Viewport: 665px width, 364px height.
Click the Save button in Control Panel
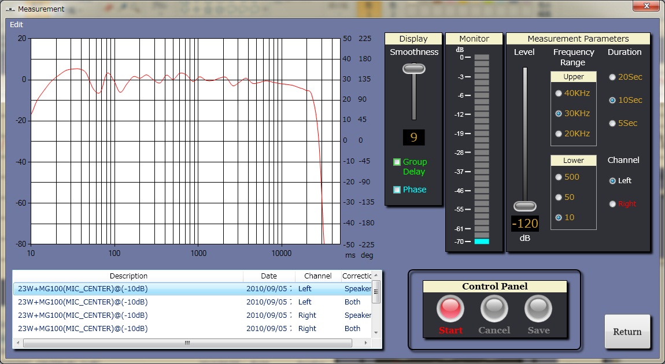coord(538,309)
